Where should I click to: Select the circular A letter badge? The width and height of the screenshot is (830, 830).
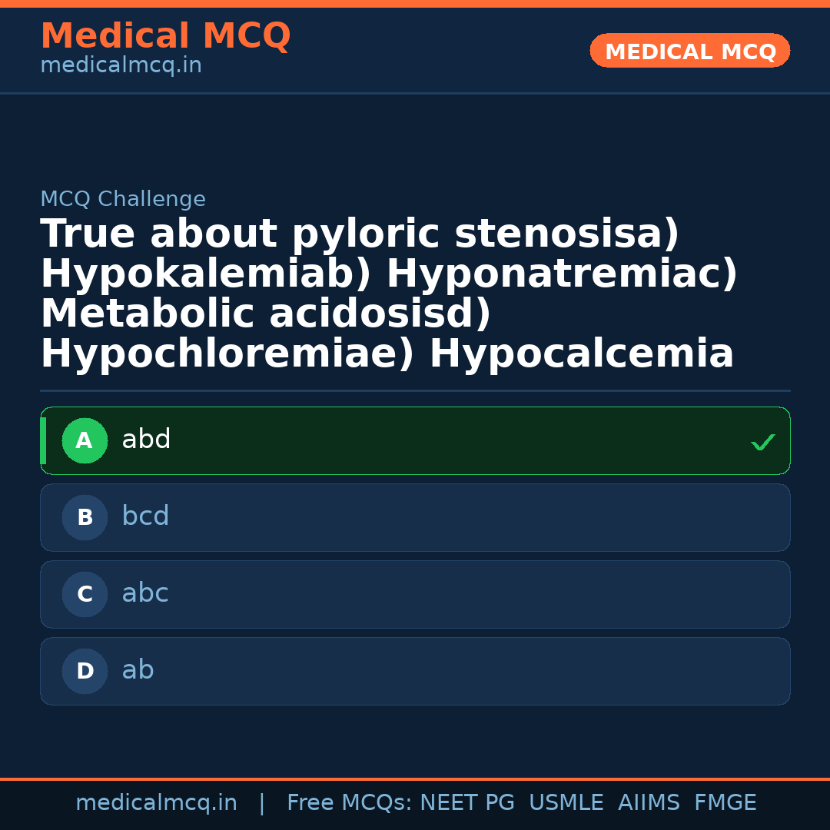(x=85, y=440)
